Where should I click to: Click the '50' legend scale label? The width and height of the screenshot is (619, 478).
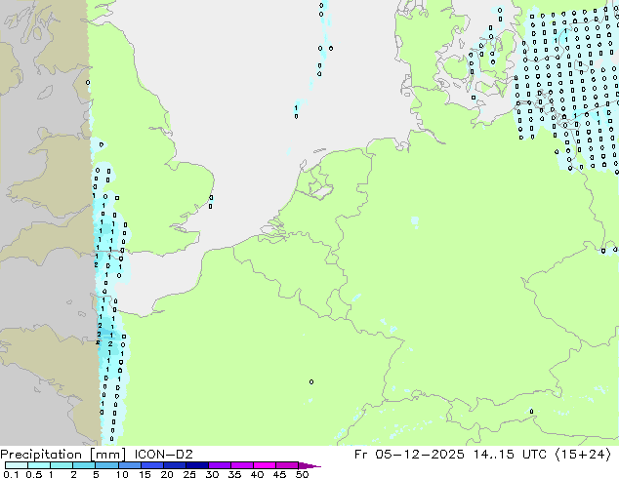tap(302, 474)
